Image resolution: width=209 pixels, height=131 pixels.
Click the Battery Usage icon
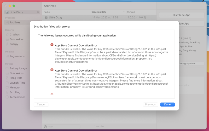tap(7, 68)
